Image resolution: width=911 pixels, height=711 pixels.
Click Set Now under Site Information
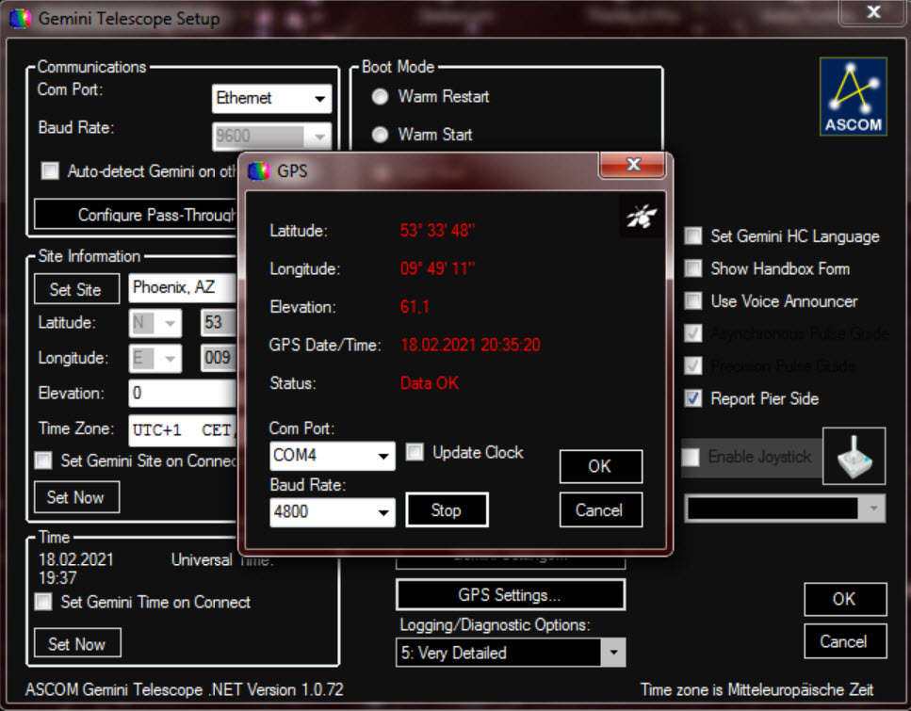click(76, 497)
